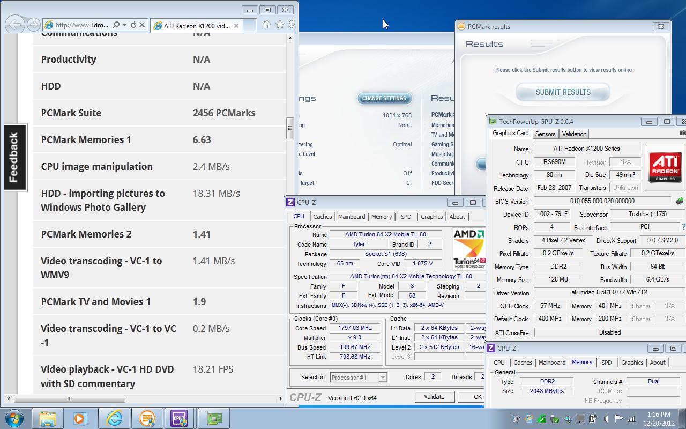Switch to Internet Explorer taskbar button
The height and width of the screenshot is (429, 686).
click(114, 418)
